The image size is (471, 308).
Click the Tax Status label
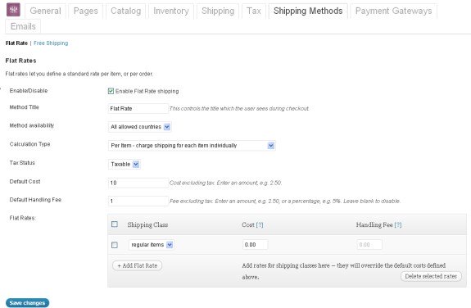[x=22, y=163]
